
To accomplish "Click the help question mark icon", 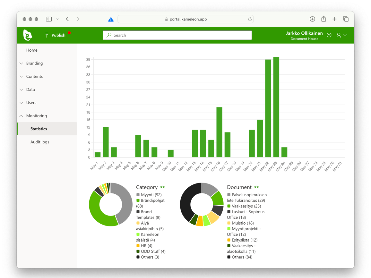I will pos(329,35).
